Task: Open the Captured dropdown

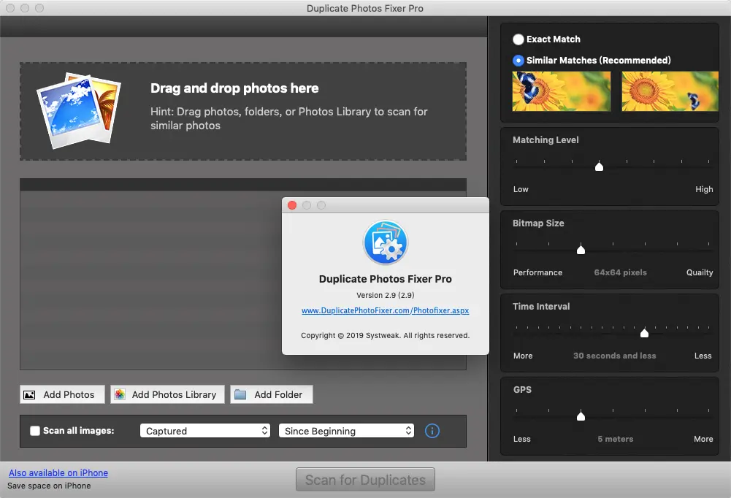Action: pyautogui.click(x=205, y=431)
